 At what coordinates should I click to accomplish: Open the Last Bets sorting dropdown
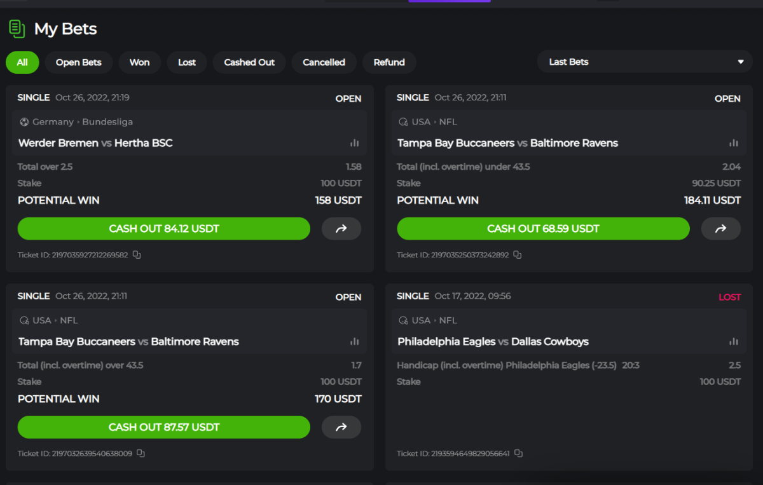click(646, 62)
